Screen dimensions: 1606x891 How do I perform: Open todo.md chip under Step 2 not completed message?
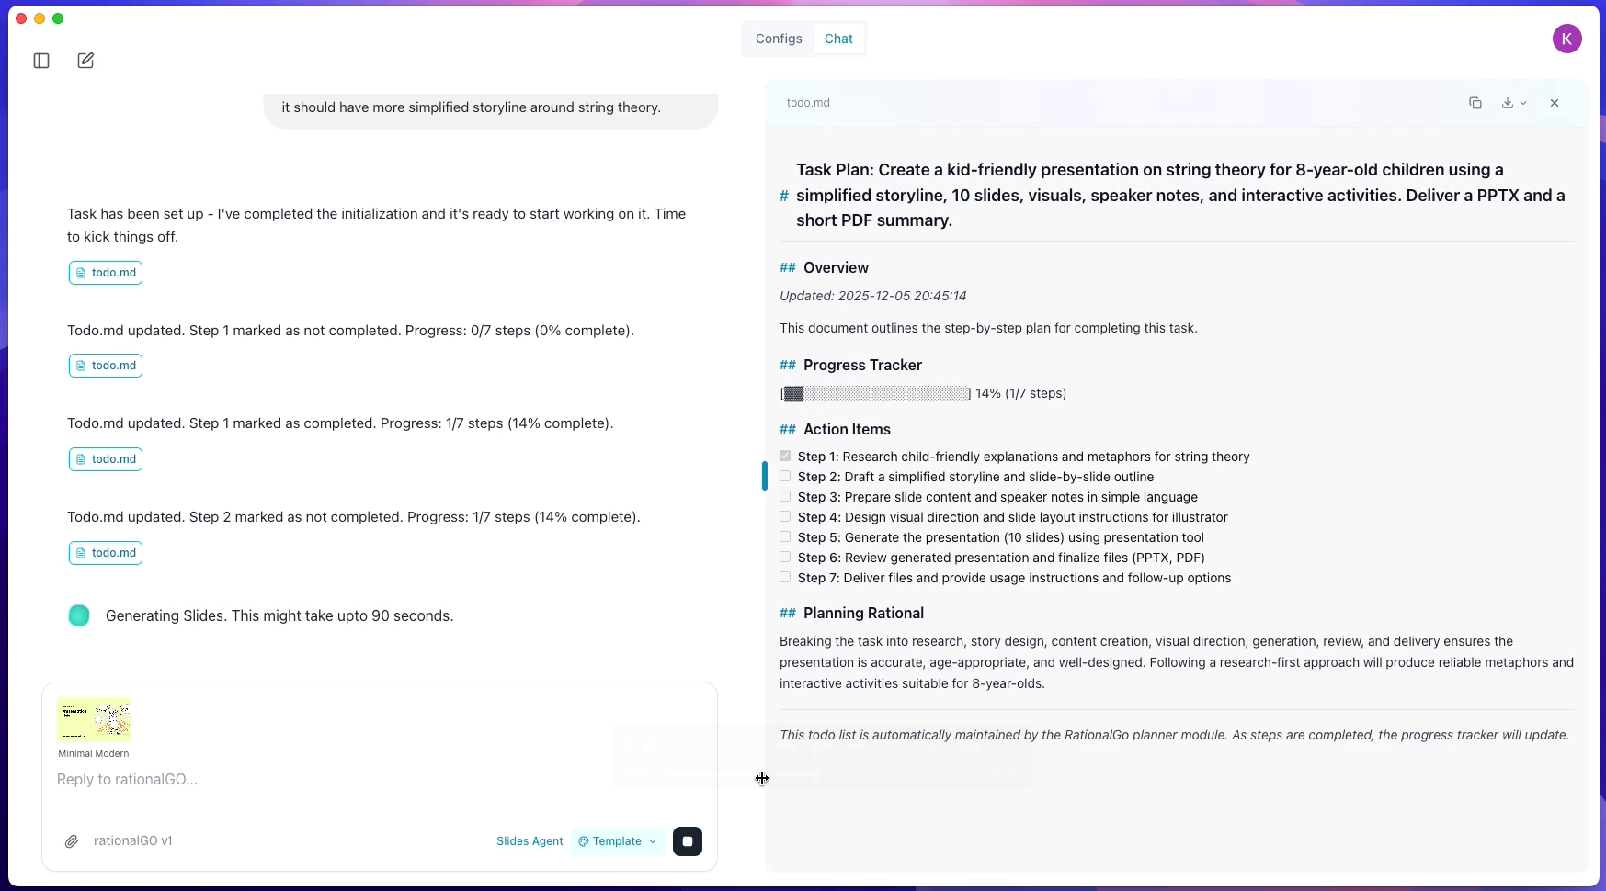pos(106,553)
